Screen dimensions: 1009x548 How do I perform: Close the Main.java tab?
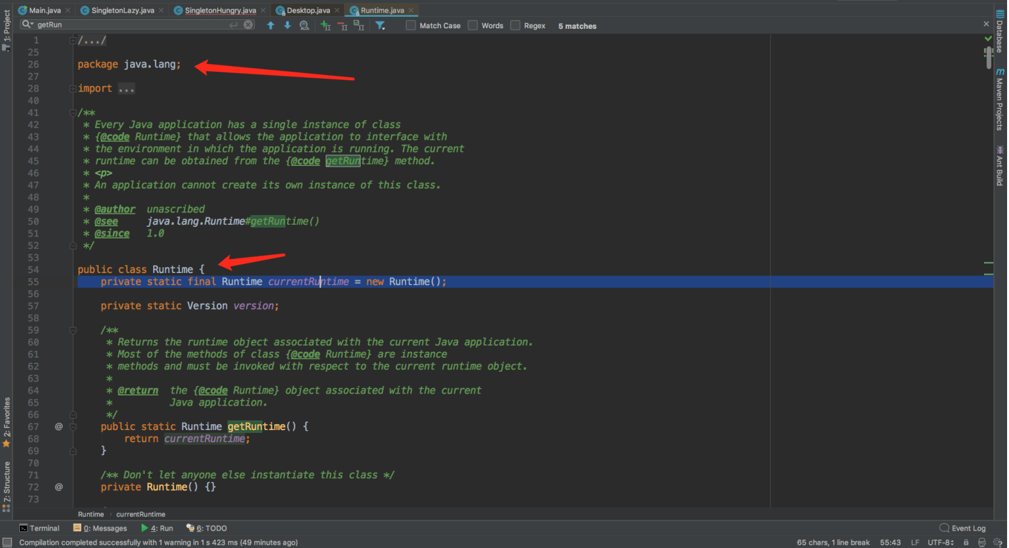click(x=68, y=10)
